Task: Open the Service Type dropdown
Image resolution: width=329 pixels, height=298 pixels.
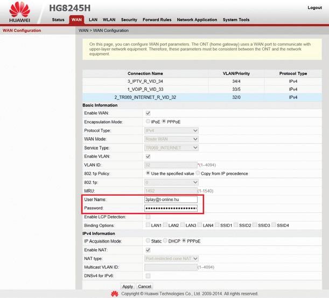Action: [x=171, y=148]
